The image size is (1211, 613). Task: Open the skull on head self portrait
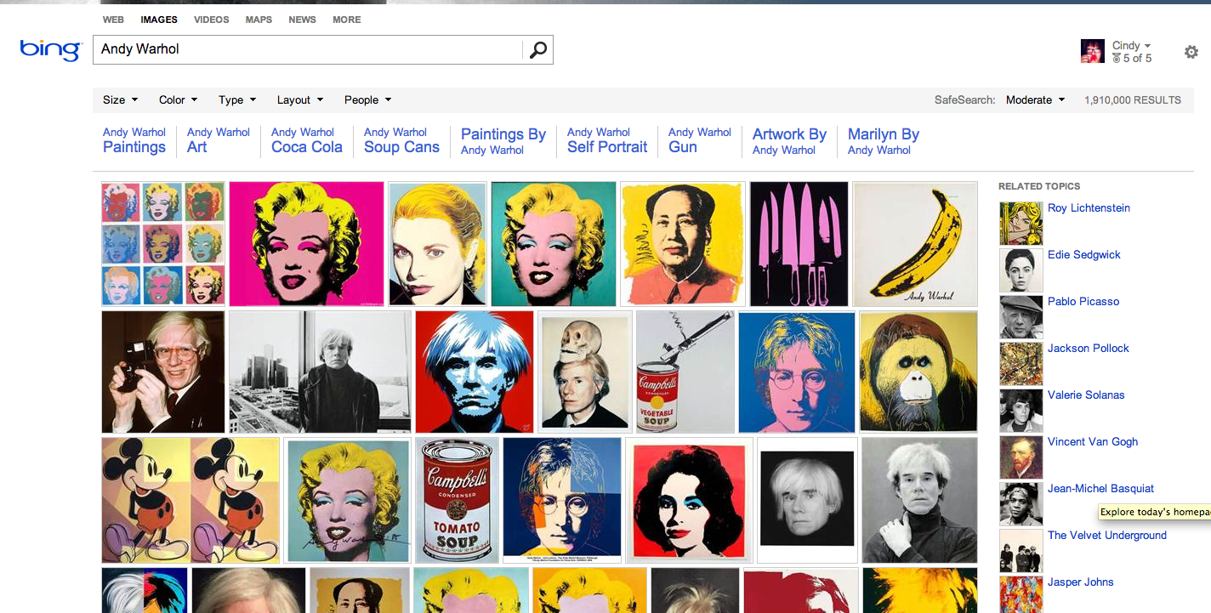(585, 372)
